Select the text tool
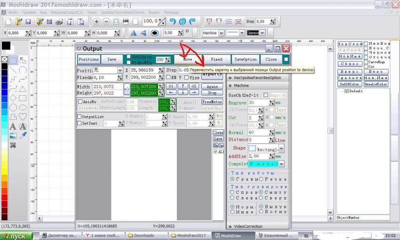This screenshot has height=240, width=400. pyautogui.click(x=13, y=126)
